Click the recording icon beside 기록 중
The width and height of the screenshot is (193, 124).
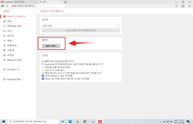tap(4, 50)
